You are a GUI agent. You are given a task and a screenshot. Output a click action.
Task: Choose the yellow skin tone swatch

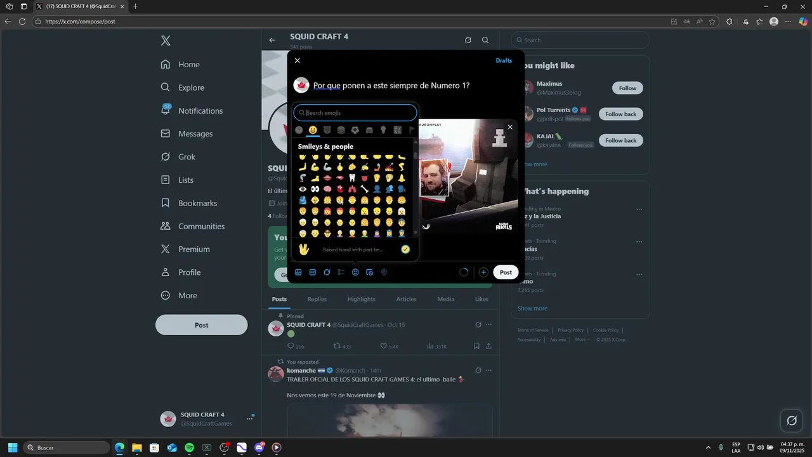[x=405, y=249]
